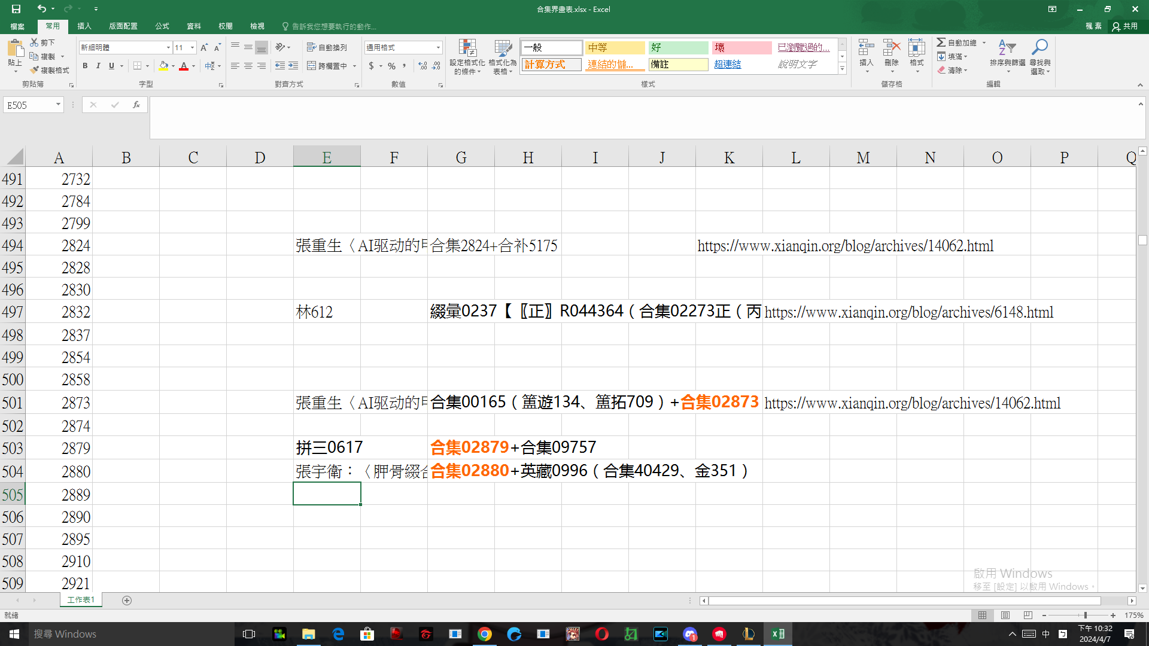Toggle Wrap Text (自動換列)
Image resolution: width=1149 pixels, height=646 pixels.
pos(327,47)
